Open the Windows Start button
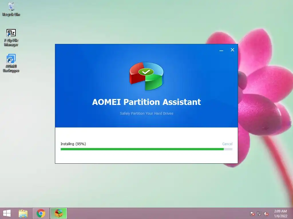This screenshot has height=219, width=293. 7,213
